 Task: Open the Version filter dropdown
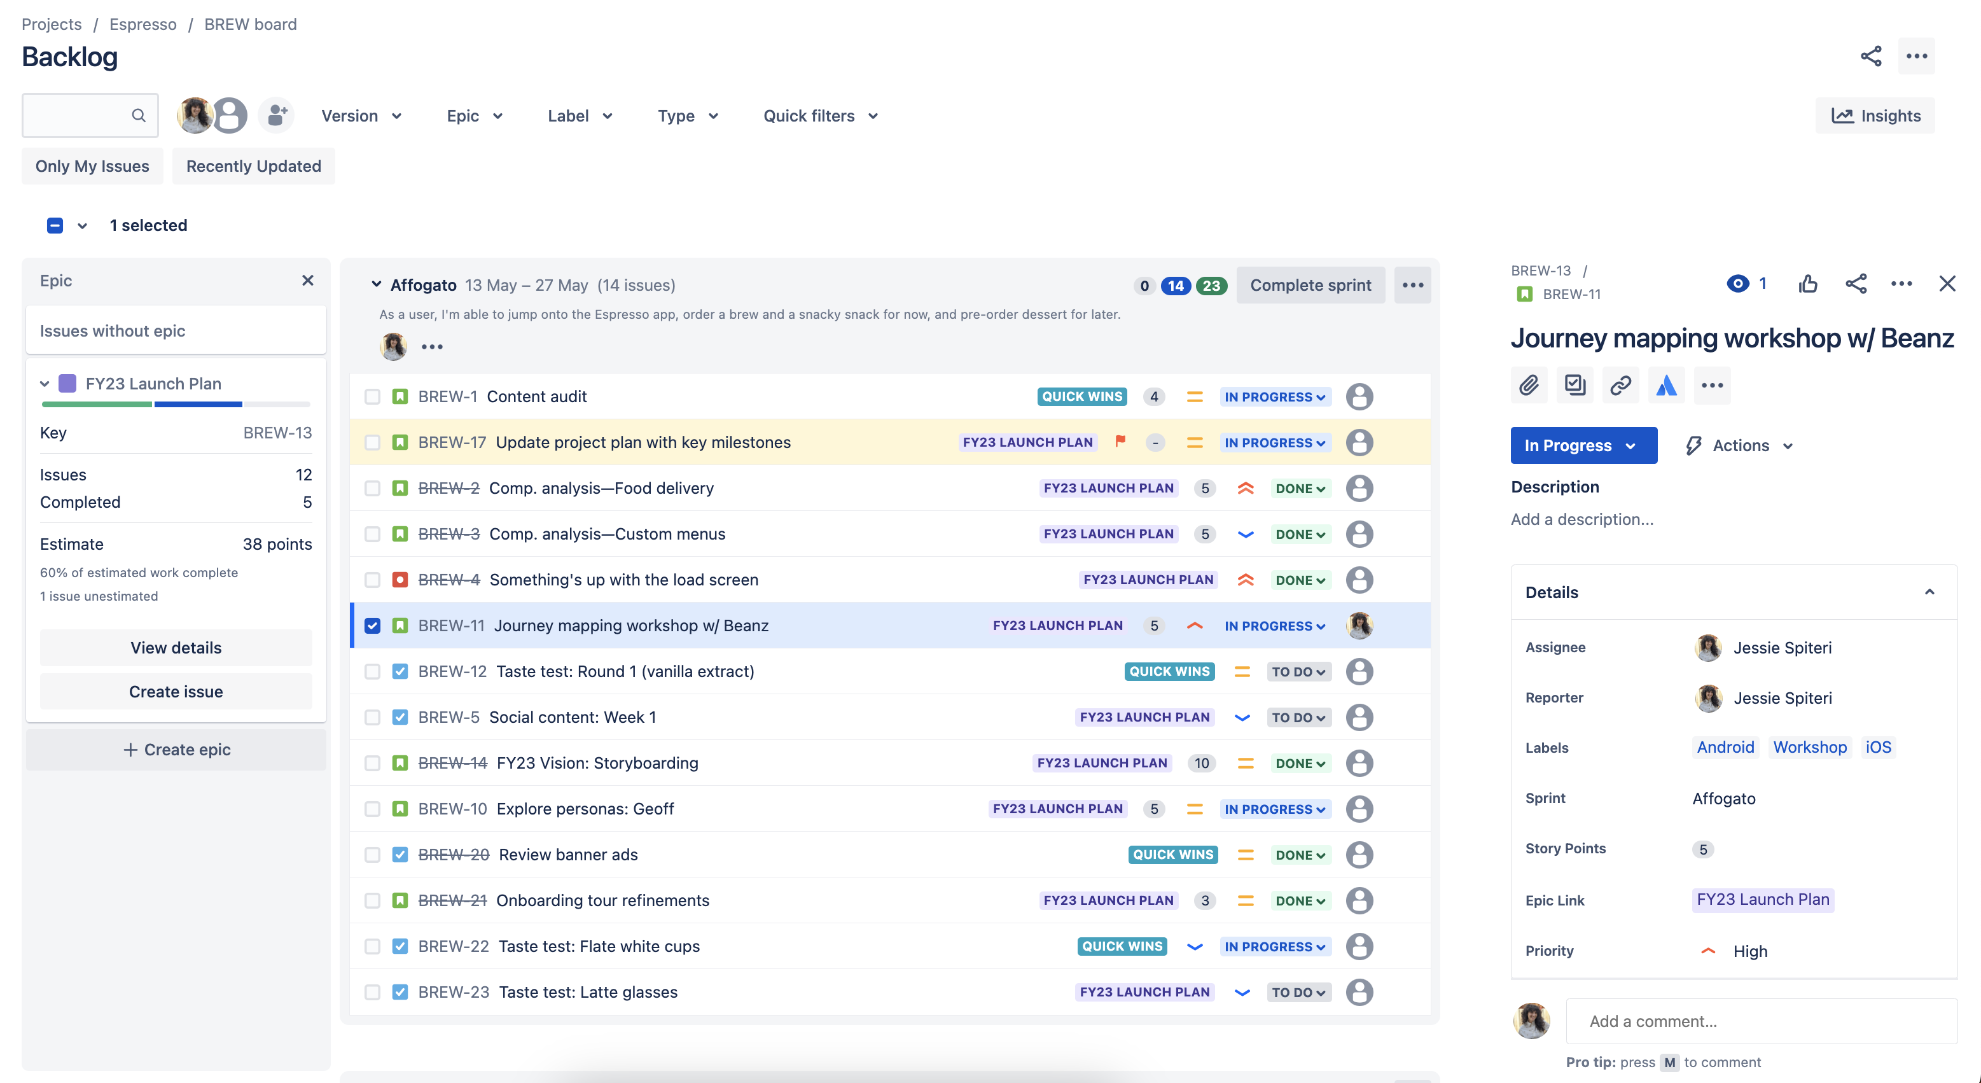[x=360, y=115]
